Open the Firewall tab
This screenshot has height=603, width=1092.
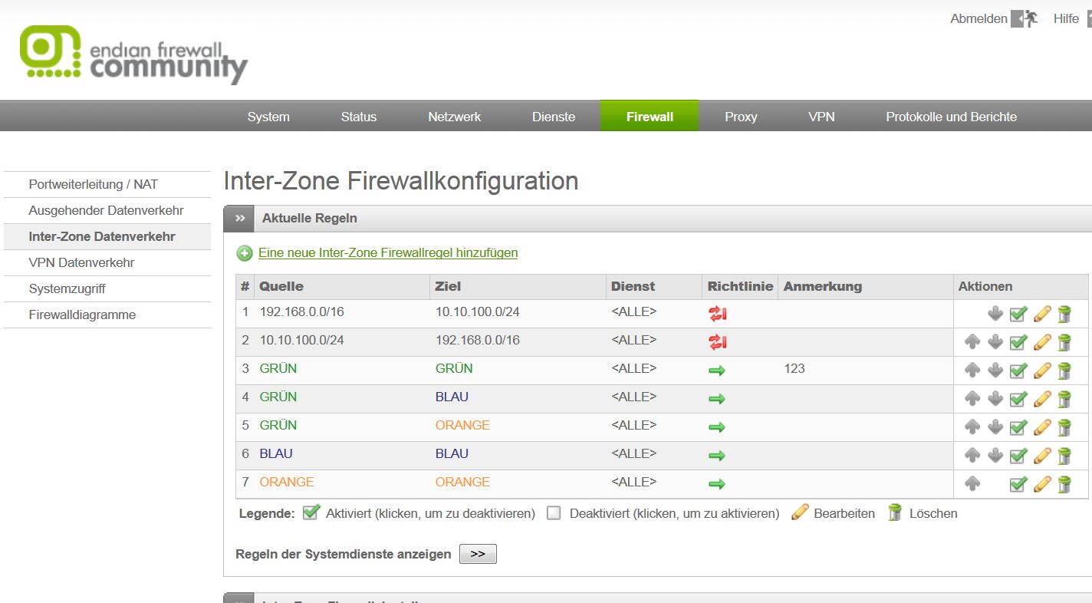649,117
